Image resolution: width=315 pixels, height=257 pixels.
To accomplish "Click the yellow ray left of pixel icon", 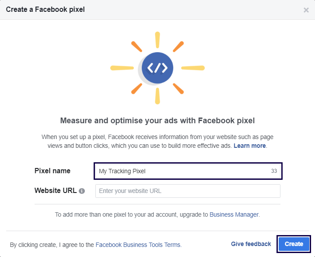I will pyautogui.click(x=121, y=68).
